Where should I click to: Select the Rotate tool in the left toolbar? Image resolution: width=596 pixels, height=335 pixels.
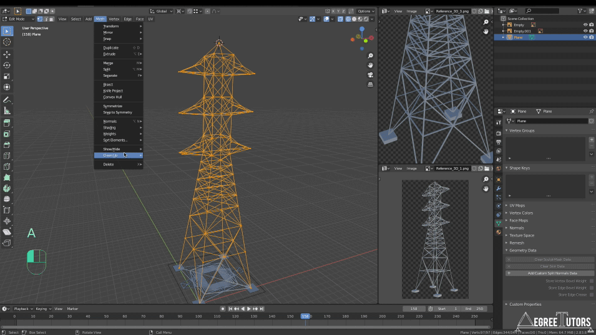(x=7, y=65)
